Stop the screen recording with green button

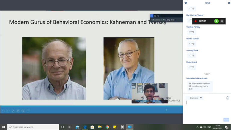tap(216, 21)
